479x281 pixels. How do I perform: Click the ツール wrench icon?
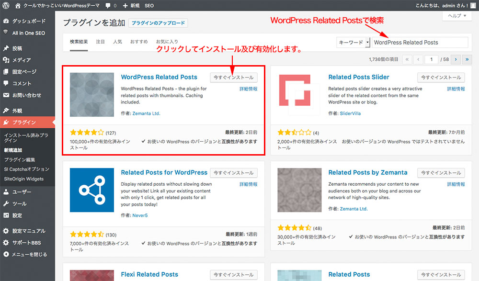(6, 203)
